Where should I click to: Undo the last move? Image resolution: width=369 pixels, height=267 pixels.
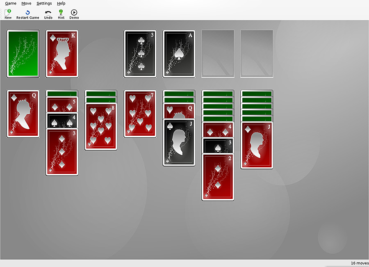(48, 14)
